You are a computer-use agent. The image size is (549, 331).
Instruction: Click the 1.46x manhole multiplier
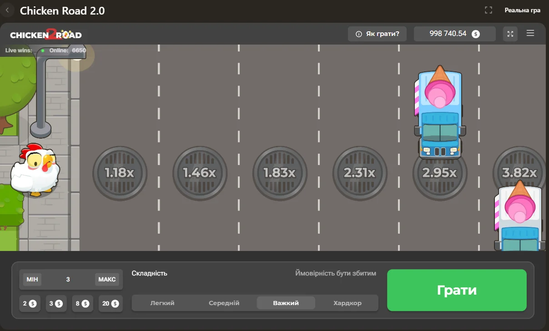200,173
